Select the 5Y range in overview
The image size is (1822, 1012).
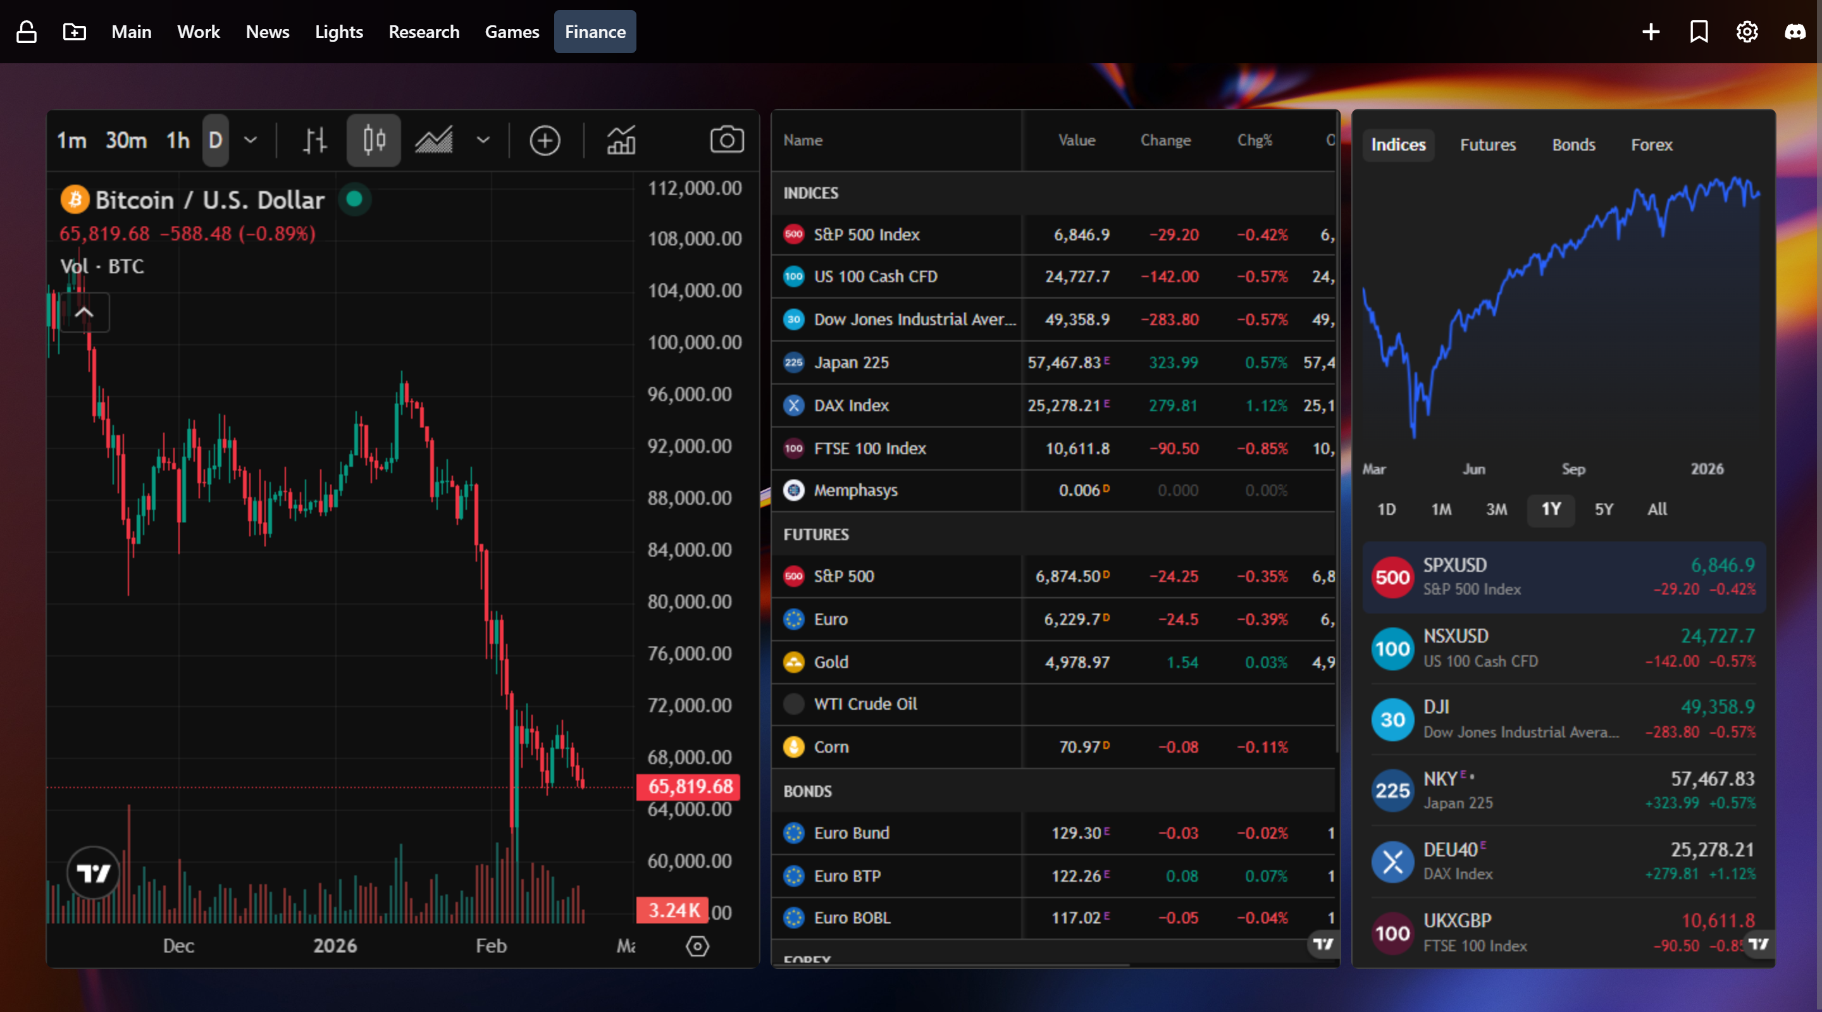tap(1604, 509)
